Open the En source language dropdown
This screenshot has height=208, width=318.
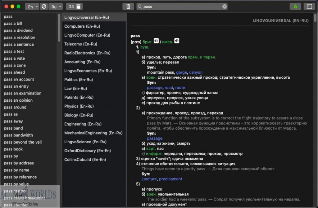[x=32, y=7]
